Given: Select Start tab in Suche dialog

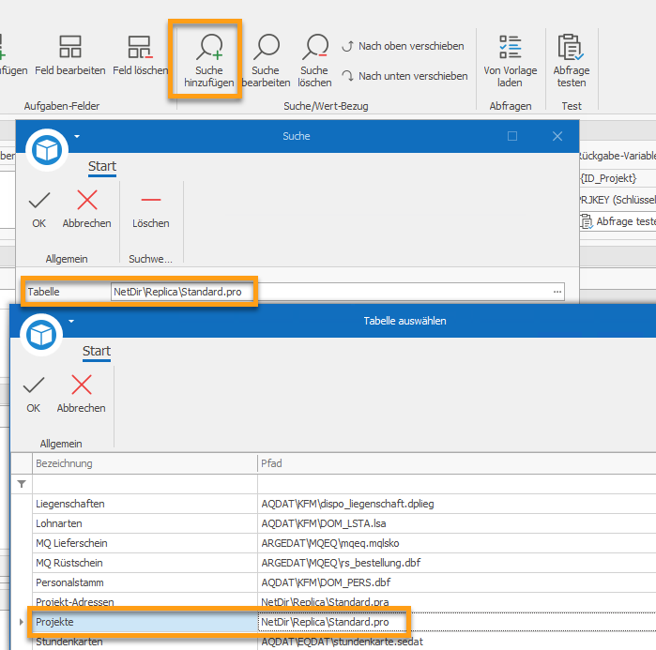Looking at the screenshot, I should click(x=102, y=166).
